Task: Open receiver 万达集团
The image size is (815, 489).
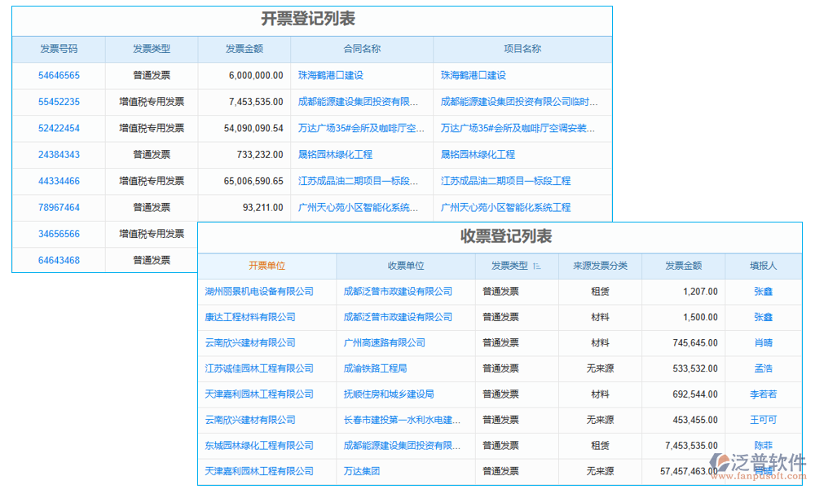Action: click(x=359, y=471)
